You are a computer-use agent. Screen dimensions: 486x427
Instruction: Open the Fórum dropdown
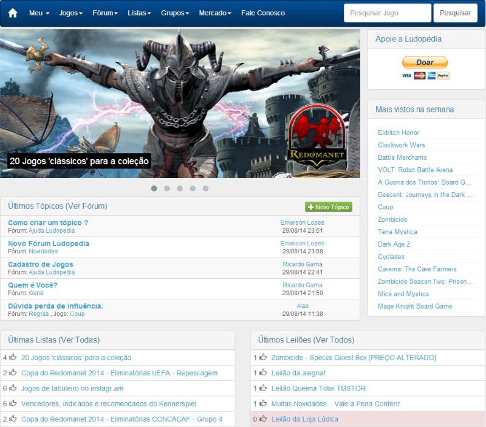pos(105,13)
